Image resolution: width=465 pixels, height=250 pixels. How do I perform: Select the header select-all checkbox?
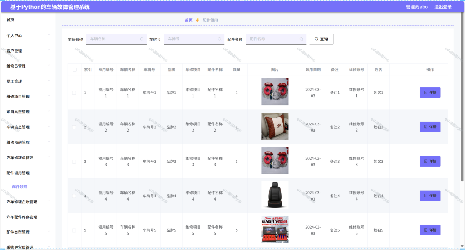coord(74,69)
